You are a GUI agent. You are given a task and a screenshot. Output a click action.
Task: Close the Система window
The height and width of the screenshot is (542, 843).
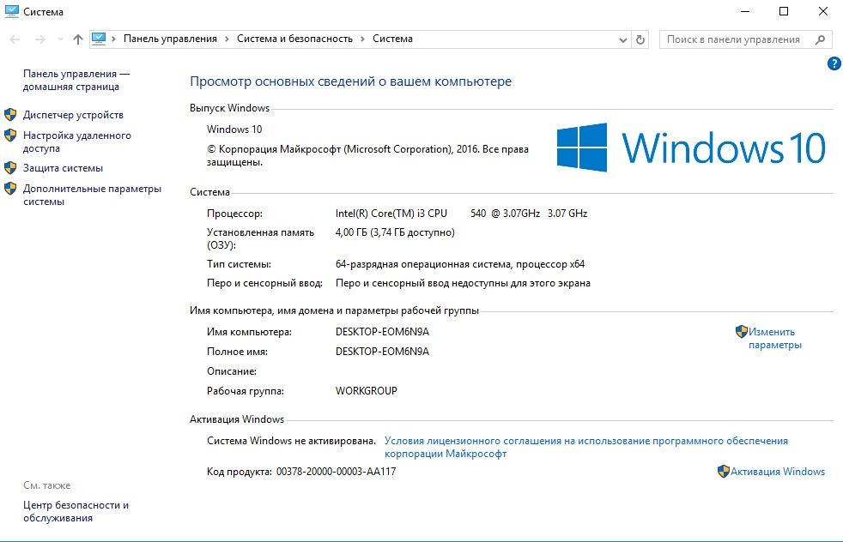[823, 11]
